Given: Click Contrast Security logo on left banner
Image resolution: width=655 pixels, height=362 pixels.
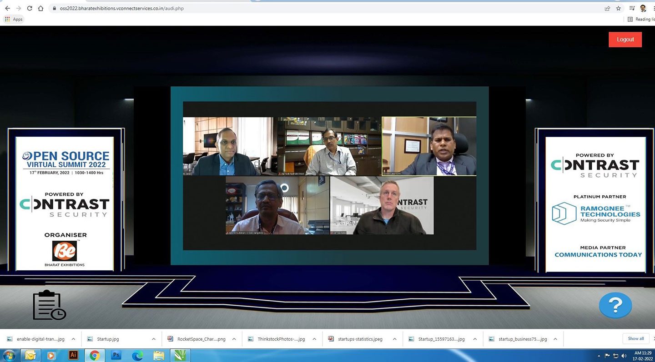Looking at the screenshot, I should click(65, 208).
